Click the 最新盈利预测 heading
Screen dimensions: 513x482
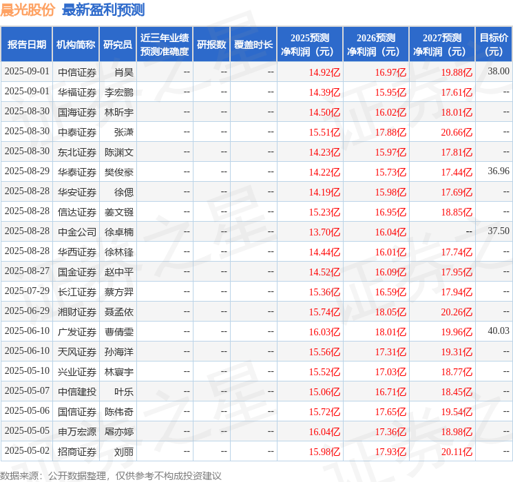coord(103,10)
